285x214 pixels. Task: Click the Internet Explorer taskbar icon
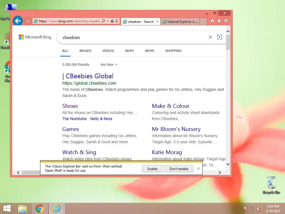[56, 208]
